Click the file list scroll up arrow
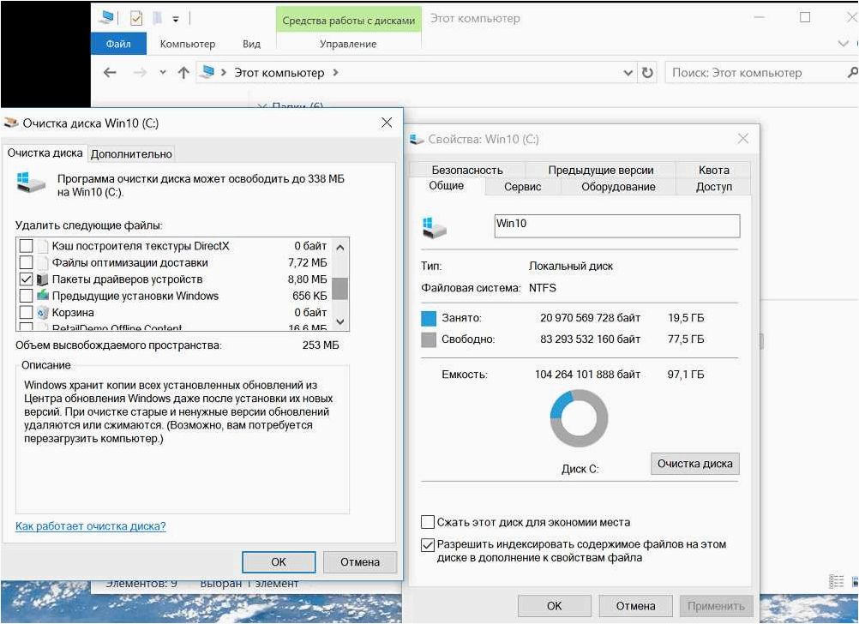 [340, 247]
